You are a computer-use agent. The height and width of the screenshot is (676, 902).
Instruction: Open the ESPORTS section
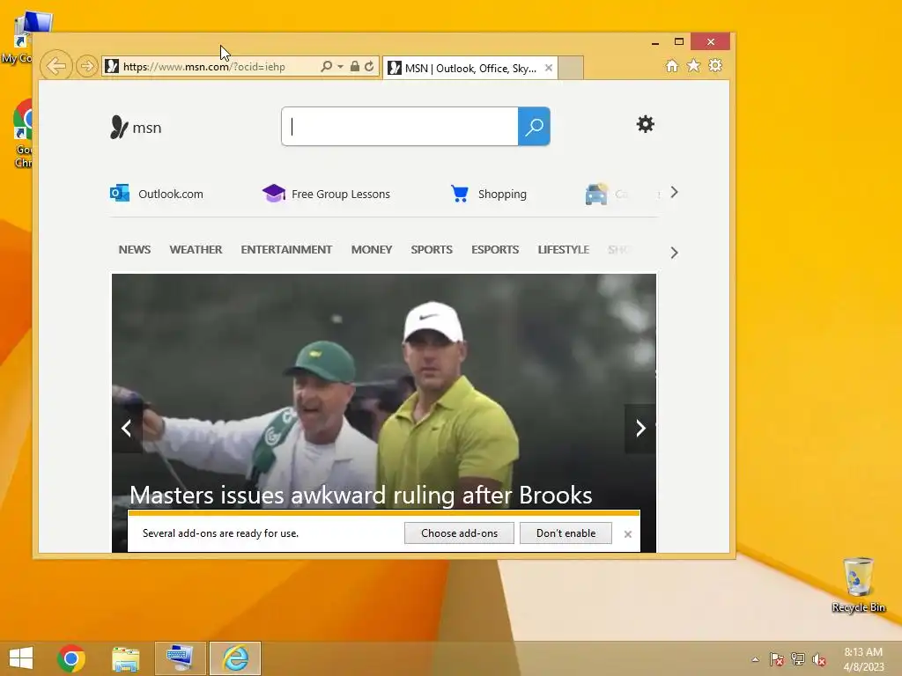[x=495, y=249]
